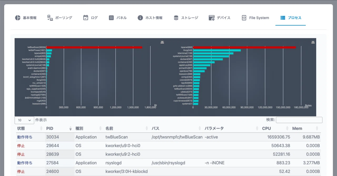Screen dimensions: 337x176
Task: Sort table by Mem column
Action: point(306,128)
